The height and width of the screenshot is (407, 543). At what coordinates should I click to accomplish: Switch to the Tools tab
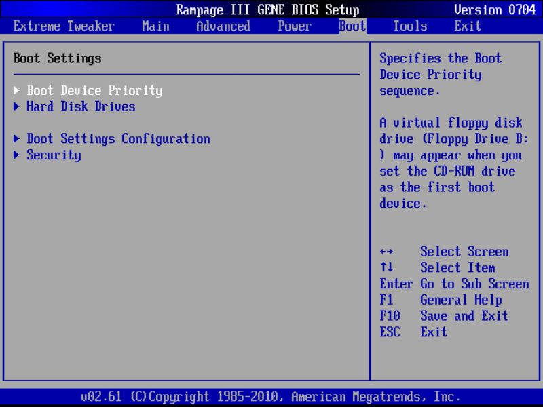[410, 26]
